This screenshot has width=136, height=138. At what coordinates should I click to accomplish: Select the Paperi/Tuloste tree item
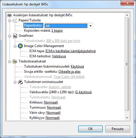tap(29, 20)
